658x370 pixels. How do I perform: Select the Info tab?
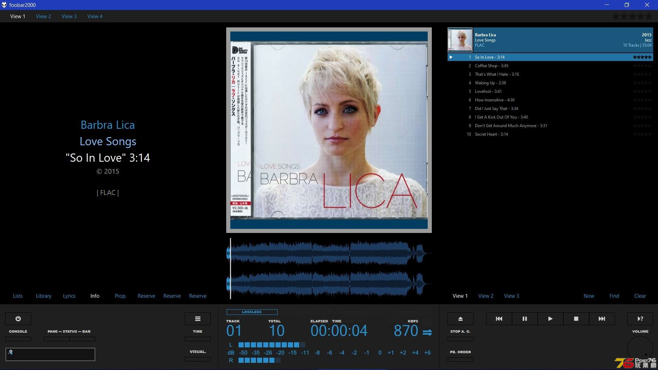point(95,296)
